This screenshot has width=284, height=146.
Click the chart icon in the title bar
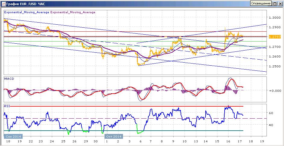(x=4, y=4)
